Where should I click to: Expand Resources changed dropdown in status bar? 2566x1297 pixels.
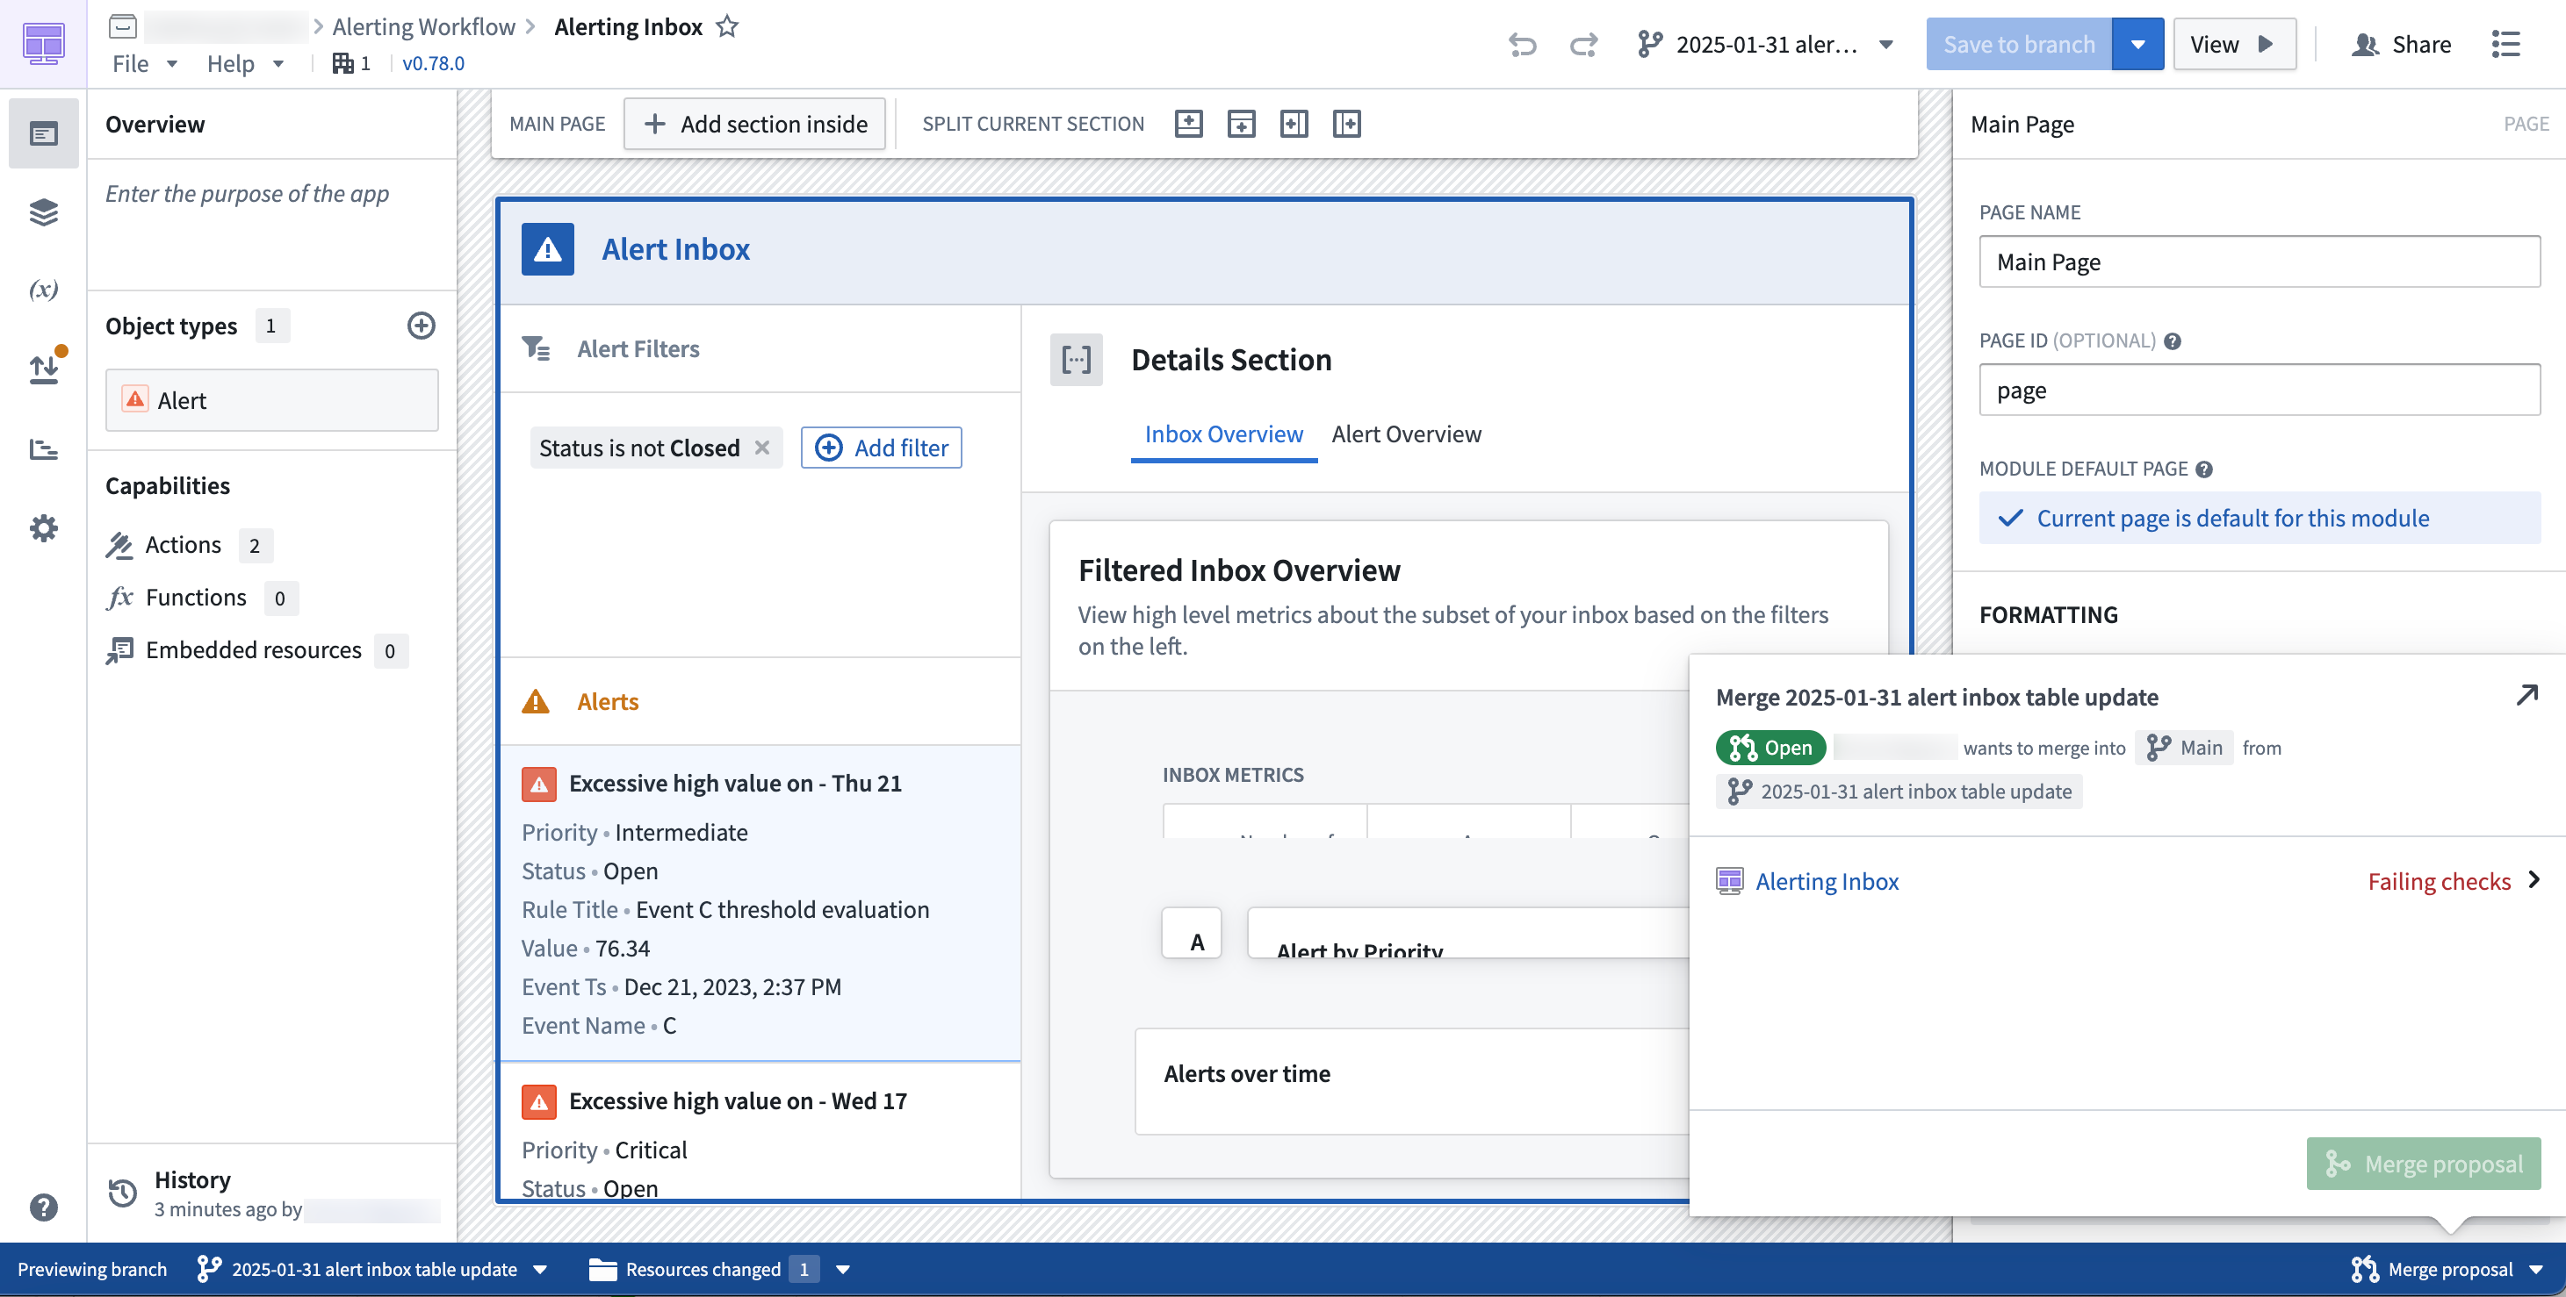[843, 1269]
